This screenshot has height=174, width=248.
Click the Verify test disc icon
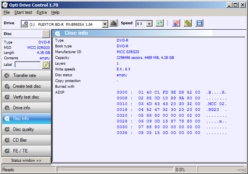[x=7, y=97]
